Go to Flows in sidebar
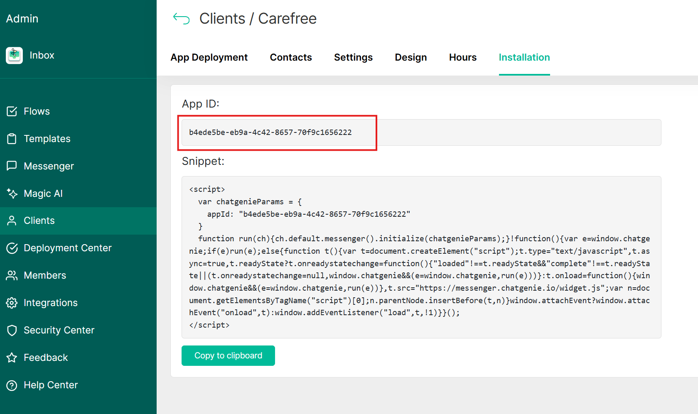 78,111
